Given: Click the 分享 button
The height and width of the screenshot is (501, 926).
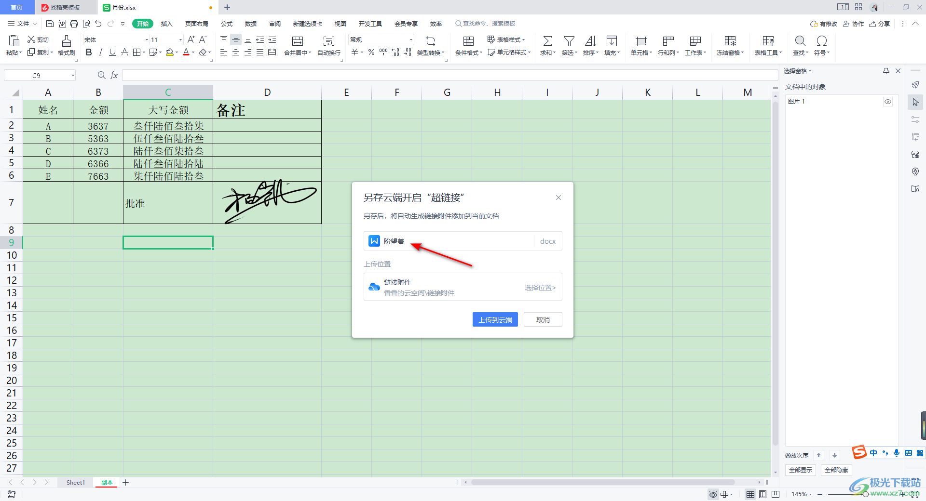Looking at the screenshot, I should [x=879, y=24].
